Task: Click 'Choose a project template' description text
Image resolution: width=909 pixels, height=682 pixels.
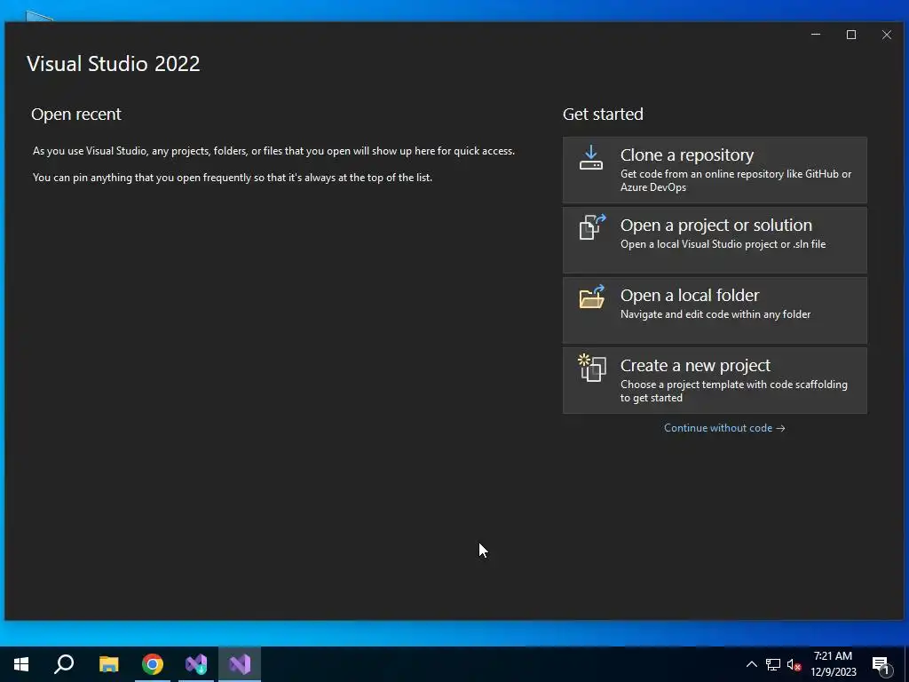Action: (x=734, y=391)
